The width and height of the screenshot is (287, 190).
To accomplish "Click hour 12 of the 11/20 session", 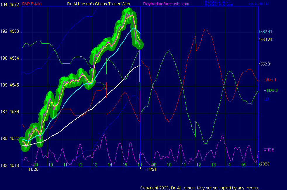I will click(x=80, y=165).
